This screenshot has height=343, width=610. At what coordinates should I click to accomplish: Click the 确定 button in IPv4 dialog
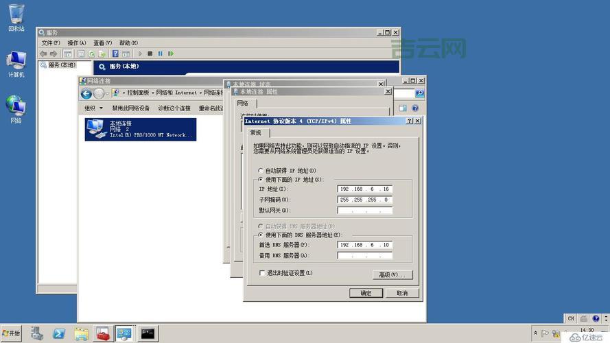tap(366, 293)
